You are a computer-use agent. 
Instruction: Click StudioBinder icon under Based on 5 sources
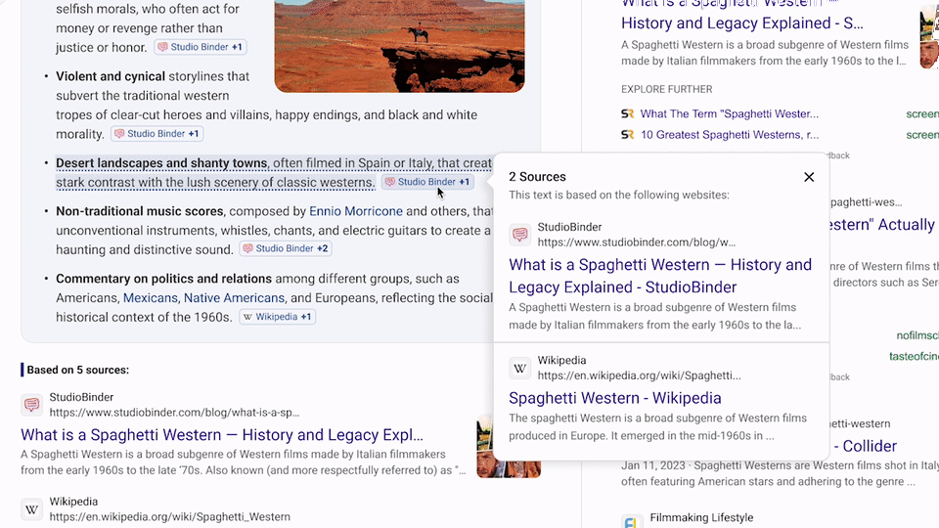coord(31,405)
